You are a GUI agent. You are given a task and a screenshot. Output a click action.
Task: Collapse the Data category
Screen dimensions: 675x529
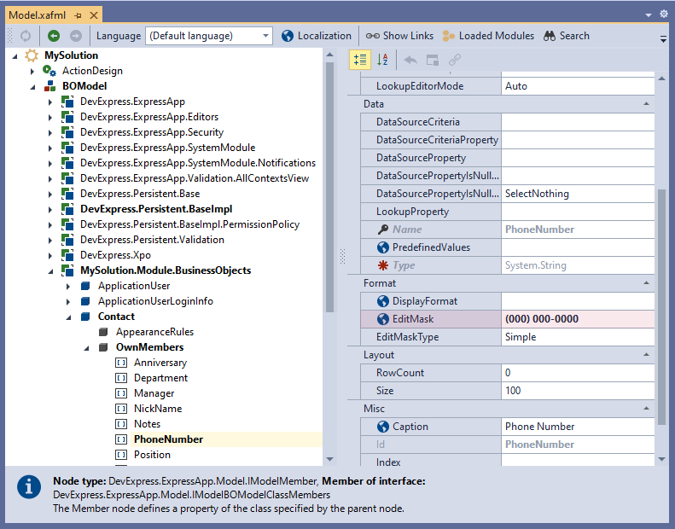646,104
